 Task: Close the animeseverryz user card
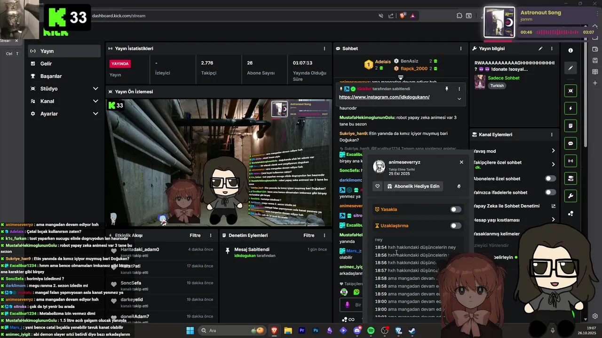tap(461, 162)
